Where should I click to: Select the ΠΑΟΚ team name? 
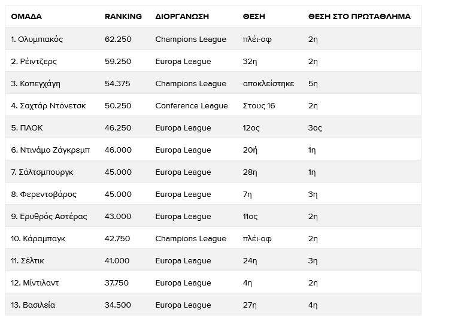tap(27, 128)
